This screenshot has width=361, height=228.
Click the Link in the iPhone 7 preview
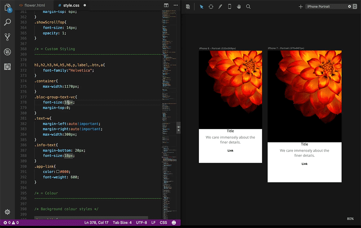tap(304, 164)
